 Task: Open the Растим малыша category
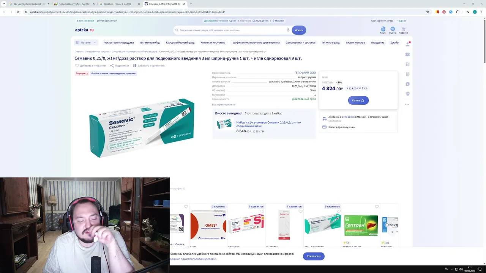tap(355, 42)
